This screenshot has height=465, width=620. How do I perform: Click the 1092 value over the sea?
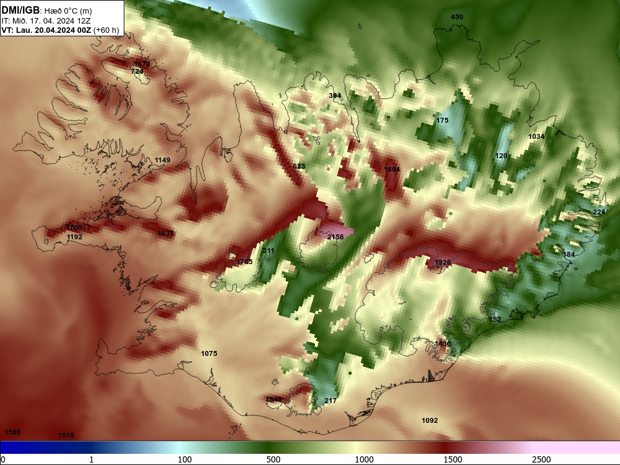tap(430, 420)
